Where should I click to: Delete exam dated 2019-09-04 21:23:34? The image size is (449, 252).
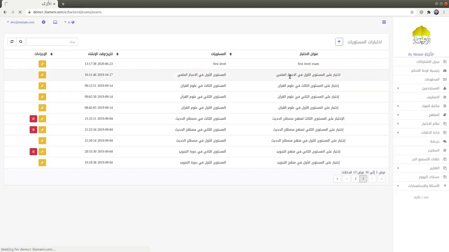coord(33,129)
